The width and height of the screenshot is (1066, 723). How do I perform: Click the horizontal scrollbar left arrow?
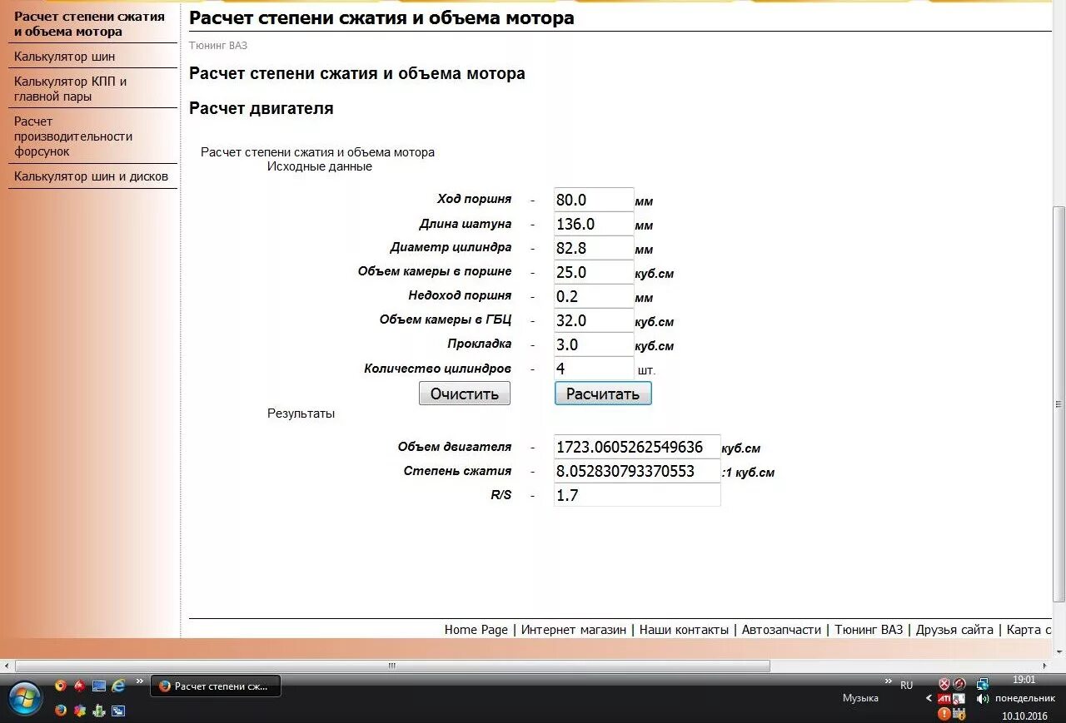[7, 666]
